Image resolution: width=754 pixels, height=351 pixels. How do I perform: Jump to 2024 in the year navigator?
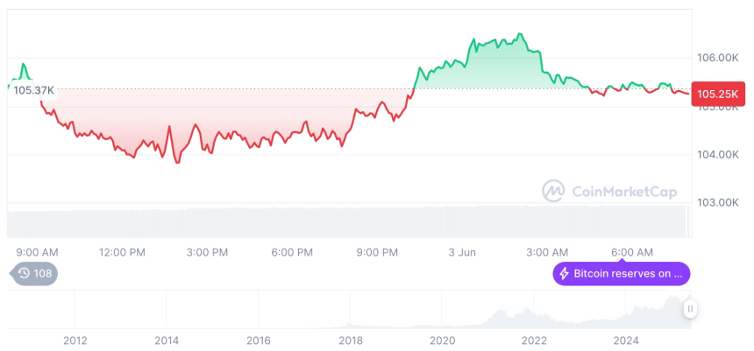click(x=626, y=340)
